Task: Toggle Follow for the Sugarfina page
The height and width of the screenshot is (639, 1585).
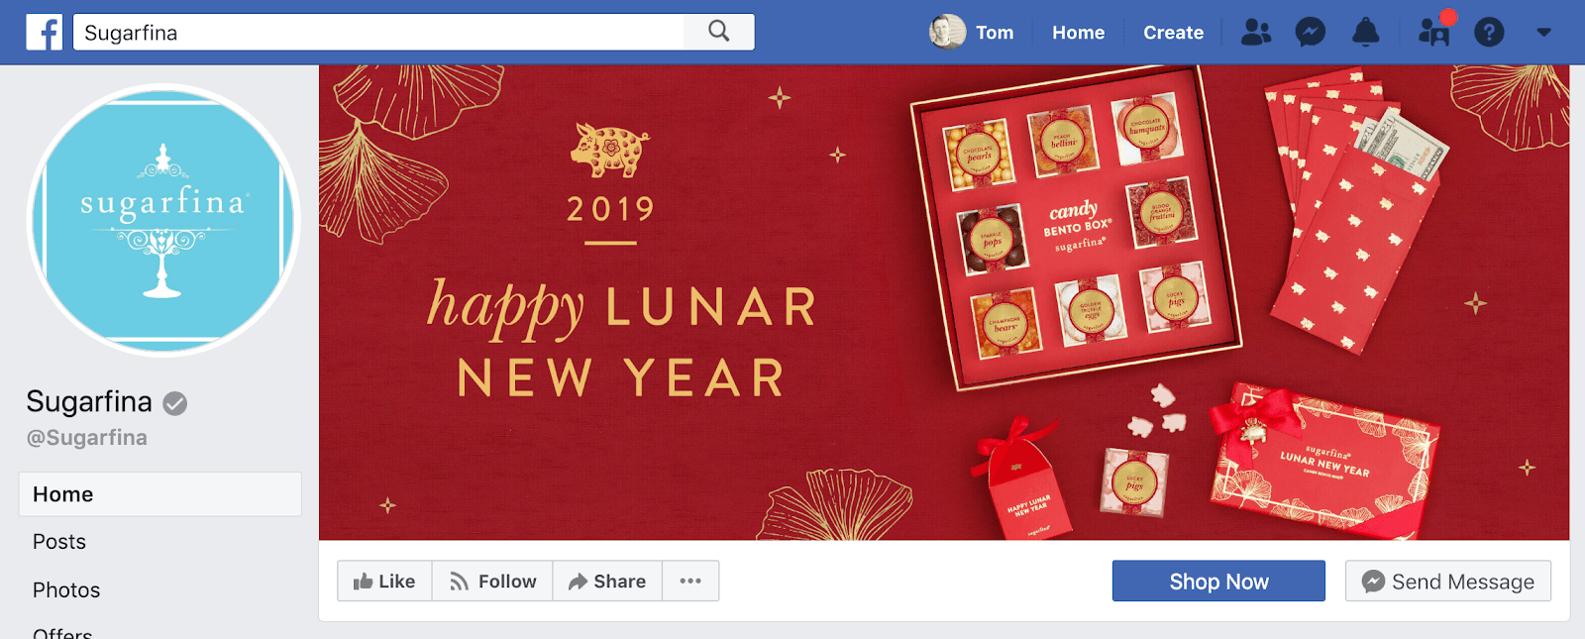Action: pos(492,582)
